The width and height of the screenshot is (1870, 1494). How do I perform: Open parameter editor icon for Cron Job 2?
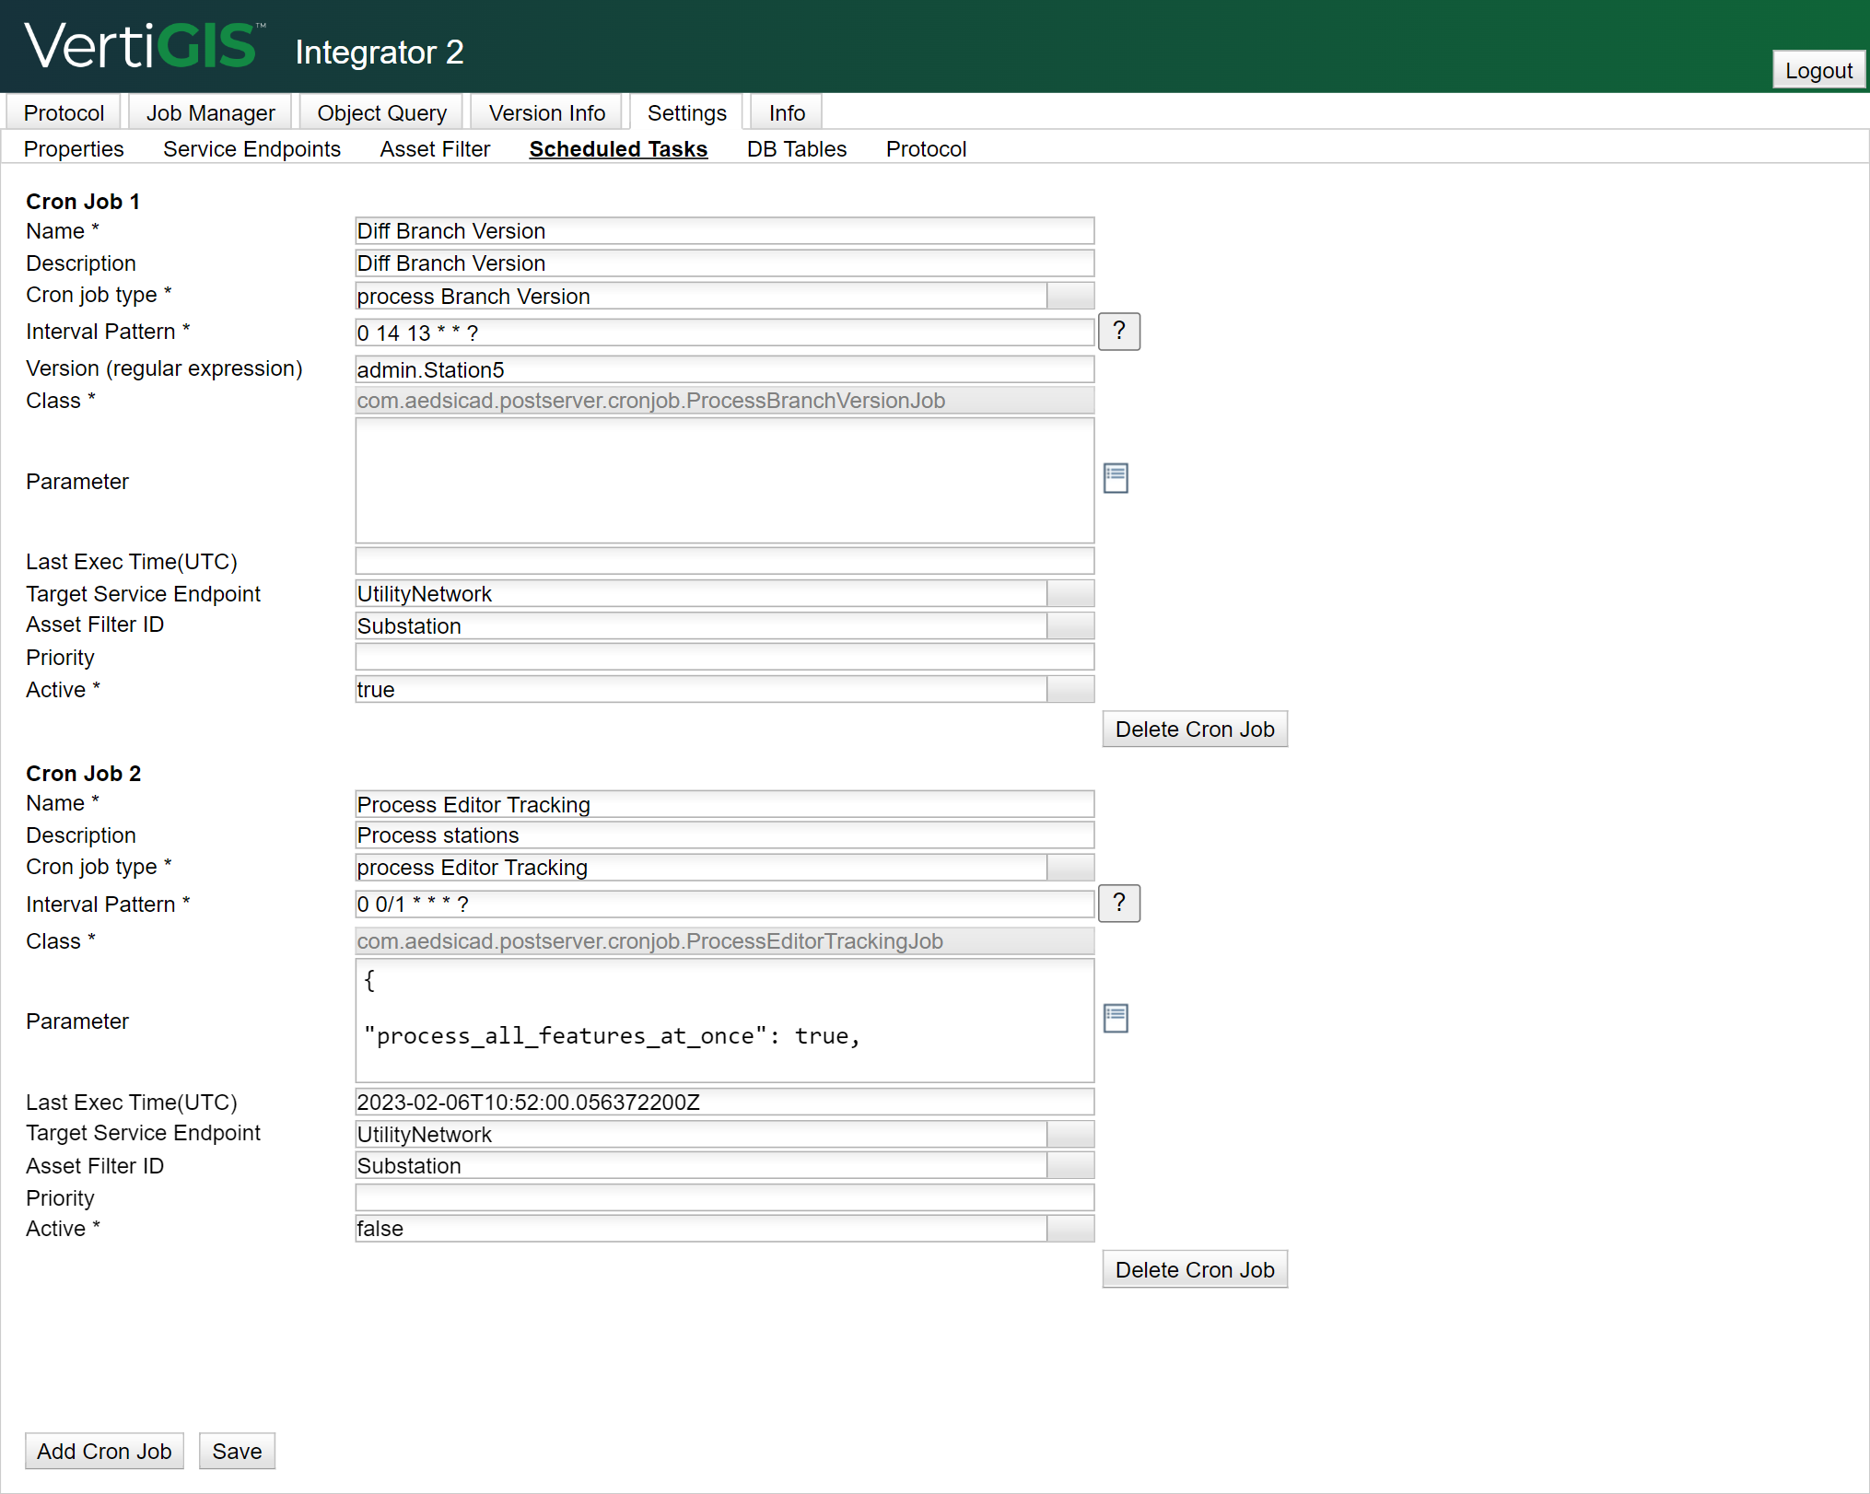tap(1116, 1018)
